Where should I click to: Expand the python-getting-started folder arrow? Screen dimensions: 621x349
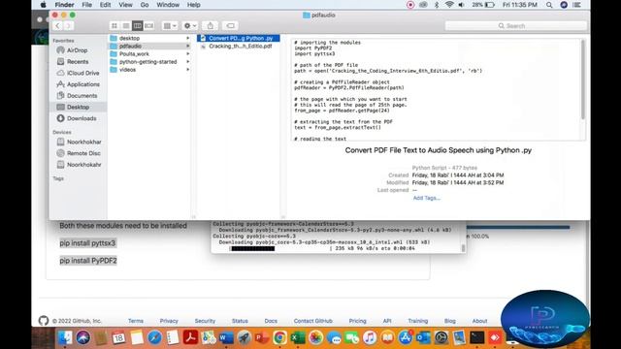tap(188, 62)
